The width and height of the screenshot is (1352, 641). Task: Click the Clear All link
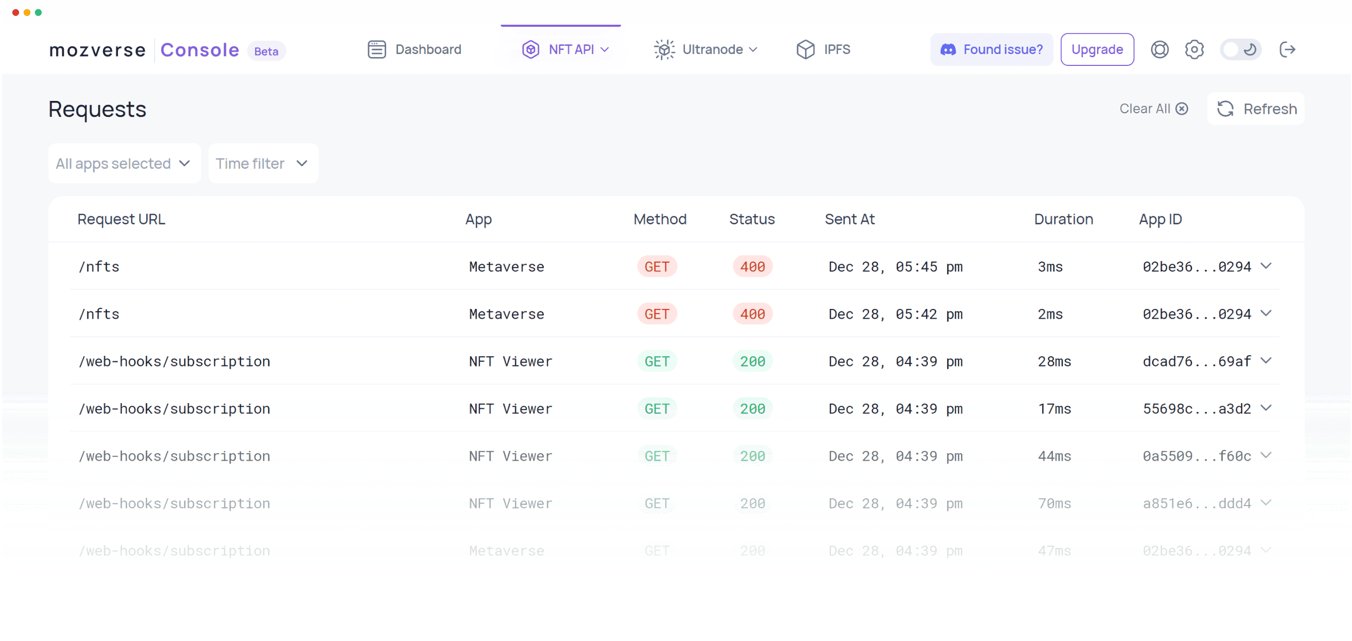pyautogui.click(x=1145, y=109)
